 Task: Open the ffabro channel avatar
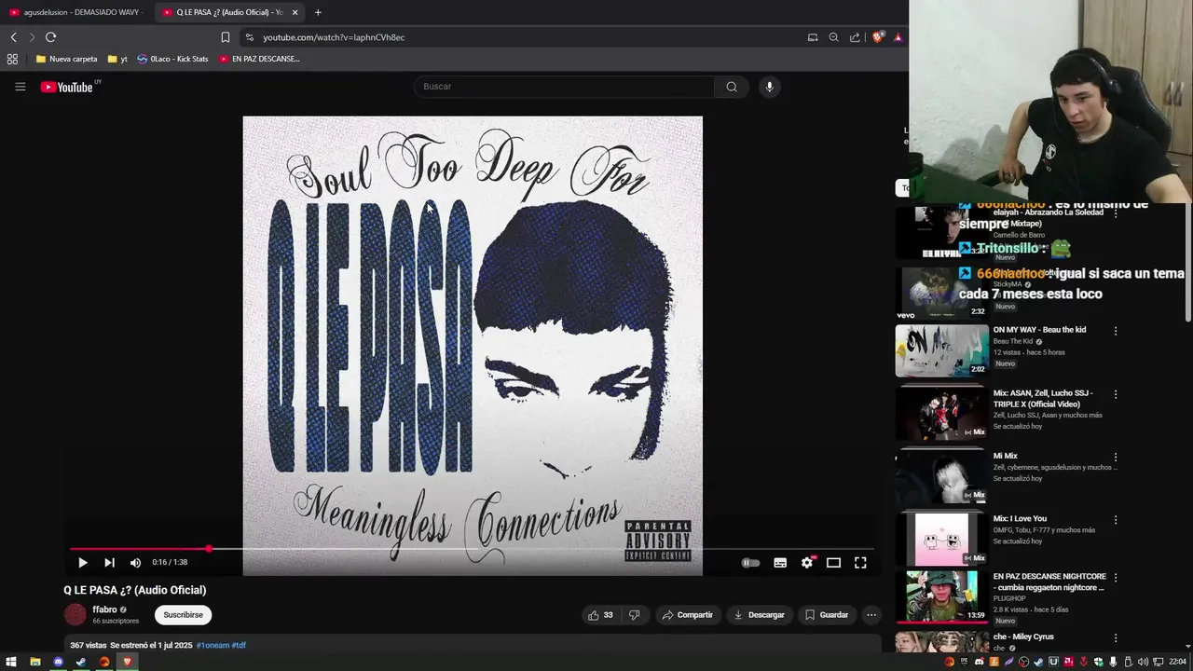75,615
